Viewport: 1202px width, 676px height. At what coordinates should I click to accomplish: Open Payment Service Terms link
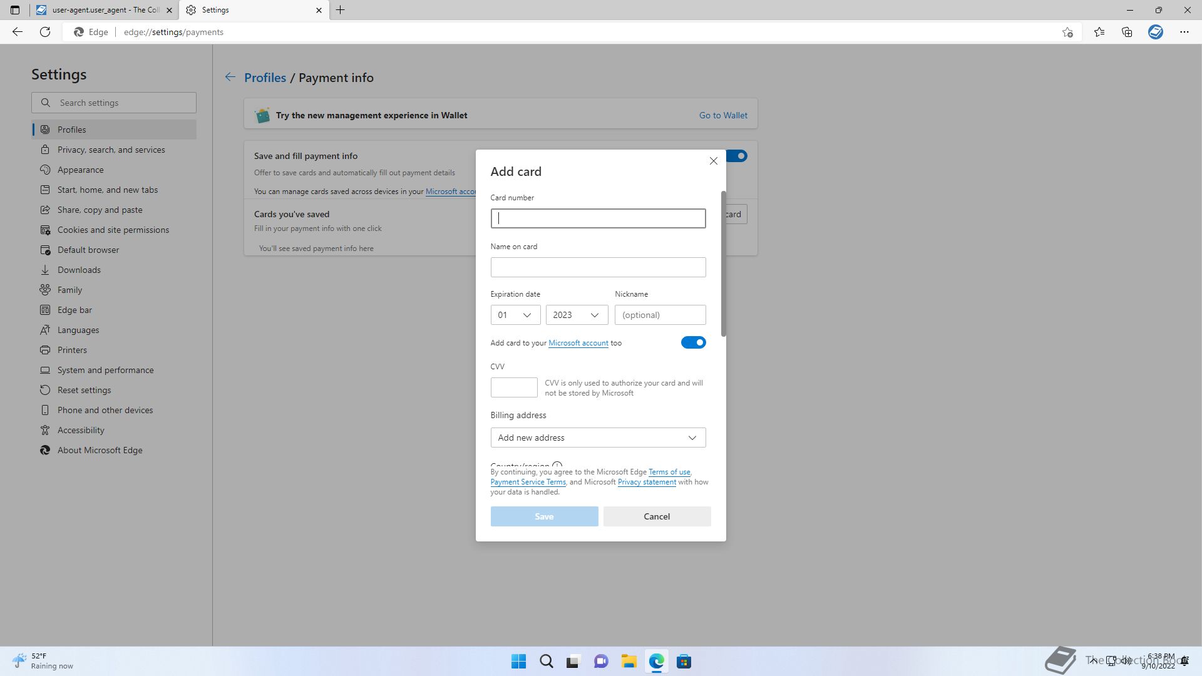[528, 482]
